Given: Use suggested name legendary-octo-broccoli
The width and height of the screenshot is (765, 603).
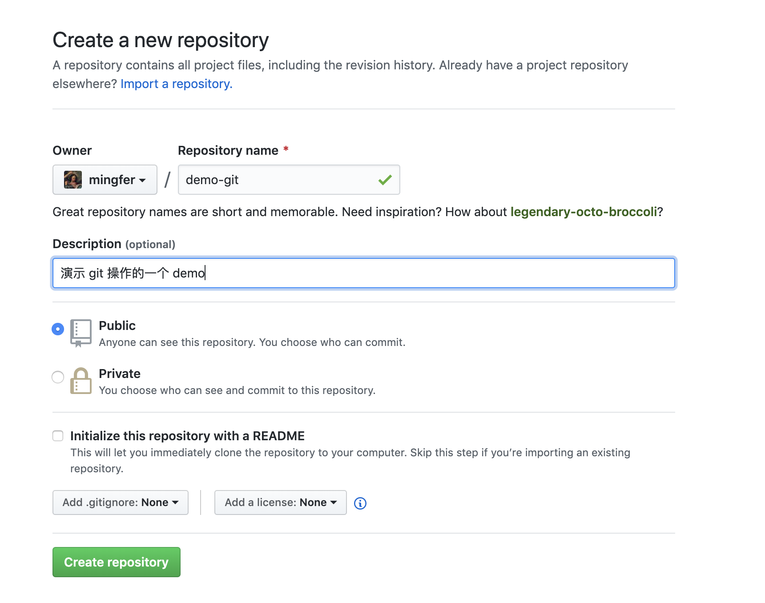Looking at the screenshot, I should tap(584, 212).
